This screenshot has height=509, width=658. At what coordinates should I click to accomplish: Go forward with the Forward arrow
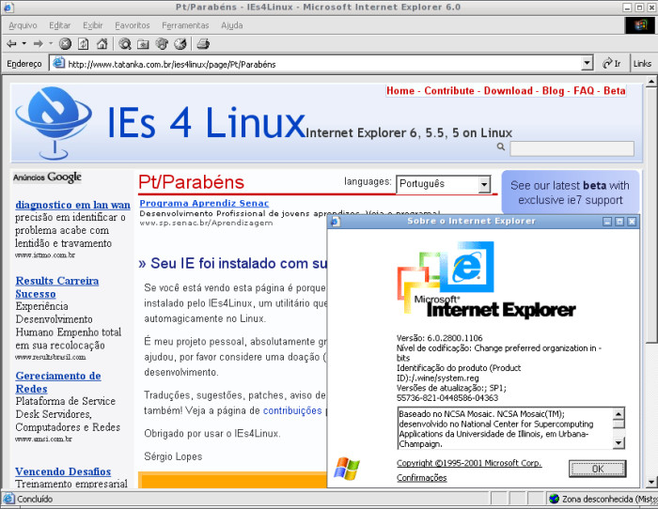(x=39, y=43)
